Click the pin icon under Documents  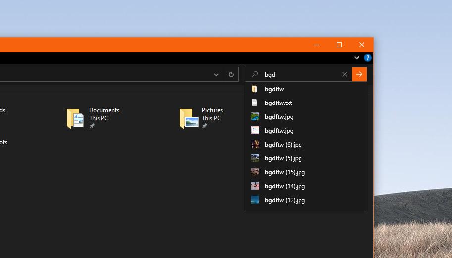pos(92,126)
